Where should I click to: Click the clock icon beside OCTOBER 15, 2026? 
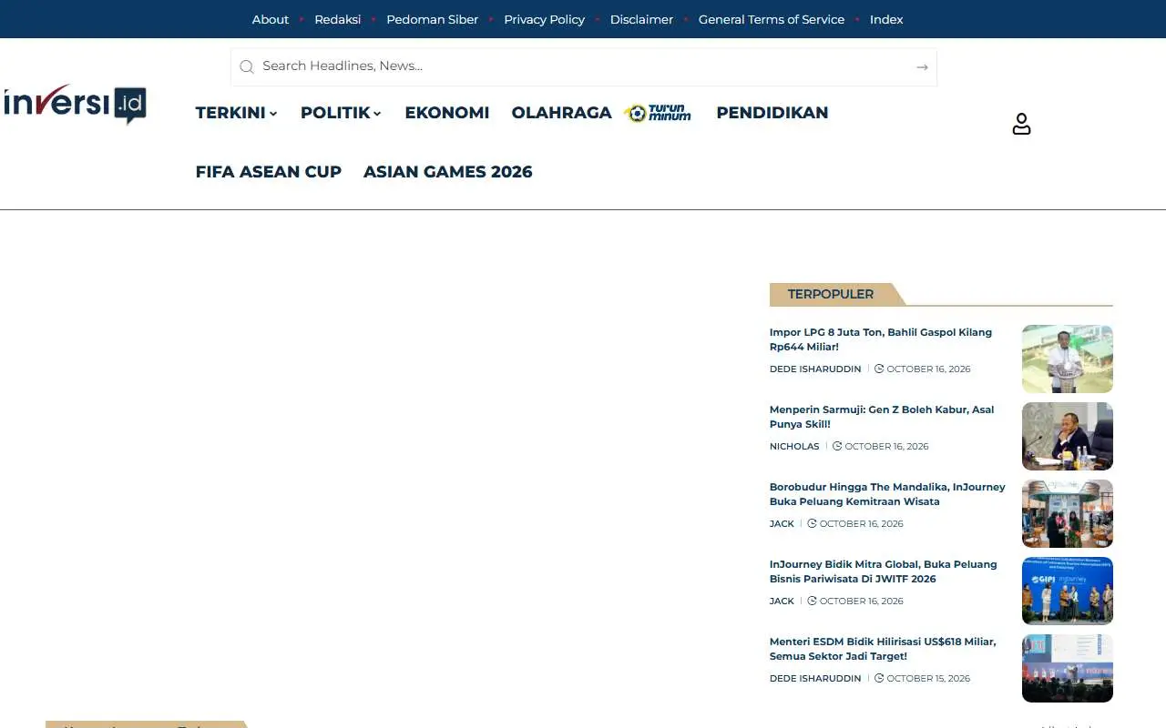pyautogui.click(x=879, y=679)
